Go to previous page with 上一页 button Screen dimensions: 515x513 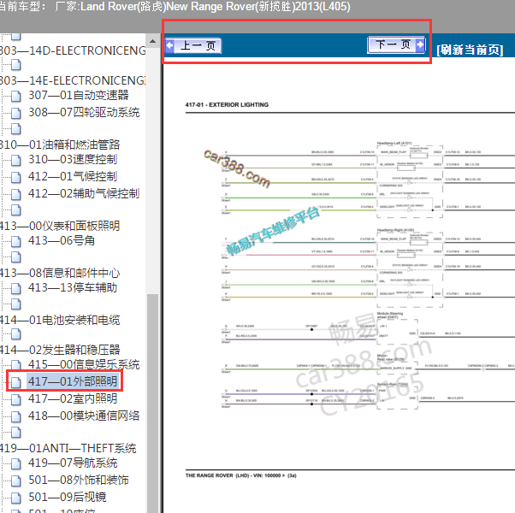point(193,45)
